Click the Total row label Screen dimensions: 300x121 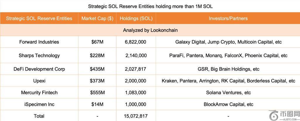coord(39,116)
